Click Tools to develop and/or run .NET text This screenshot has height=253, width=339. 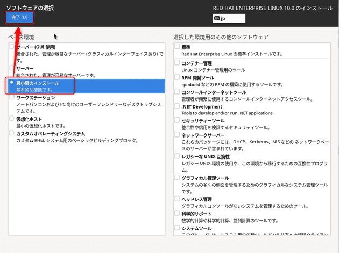[227, 113]
